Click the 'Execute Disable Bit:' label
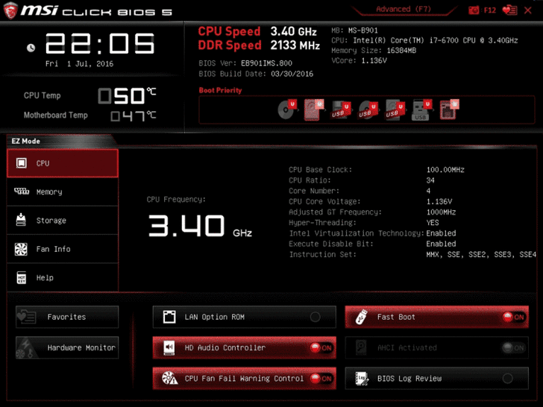 click(x=331, y=244)
